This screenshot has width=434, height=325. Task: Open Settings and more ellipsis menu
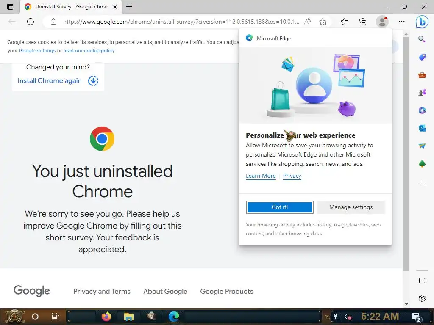(x=402, y=22)
